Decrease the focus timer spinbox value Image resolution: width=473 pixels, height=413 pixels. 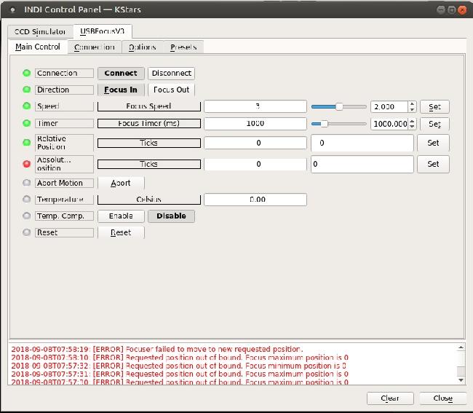click(412, 127)
